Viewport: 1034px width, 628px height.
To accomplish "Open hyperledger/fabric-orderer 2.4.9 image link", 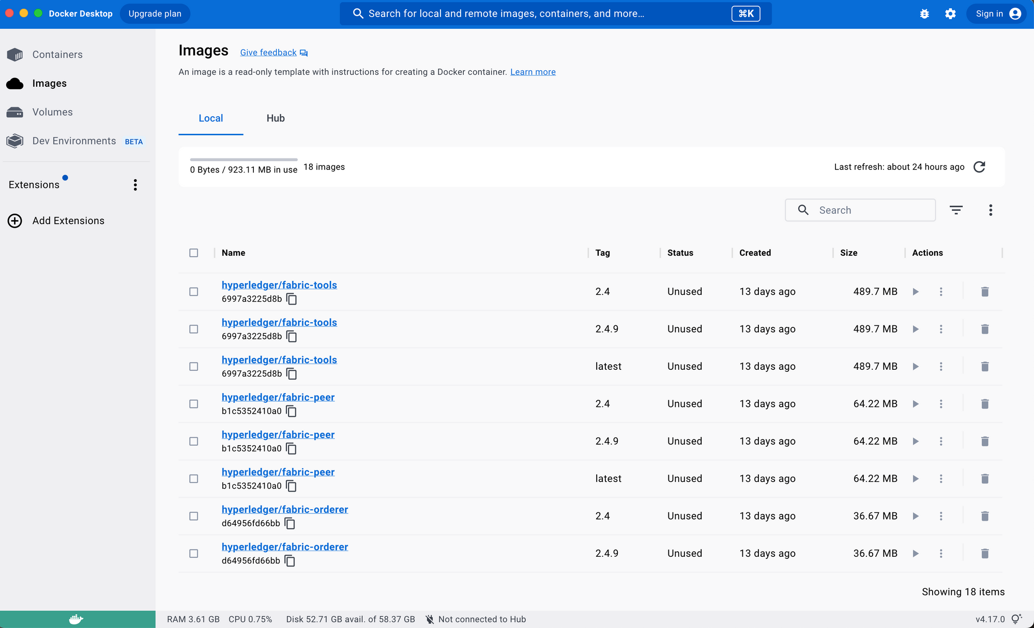I will [x=285, y=547].
